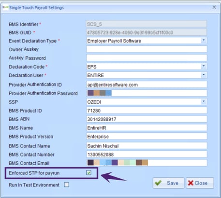
Task: Expand the Declaration Code dropdown arrow
Action: pyautogui.click(x=204, y=66)
